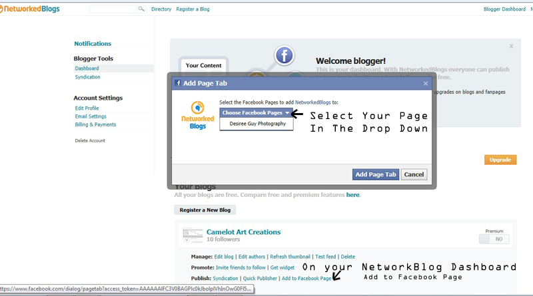Click the Facebook circle icon in welcome banner
Image resolution: width=533 pixels, height=296 pixels.
tap(284, 55)
